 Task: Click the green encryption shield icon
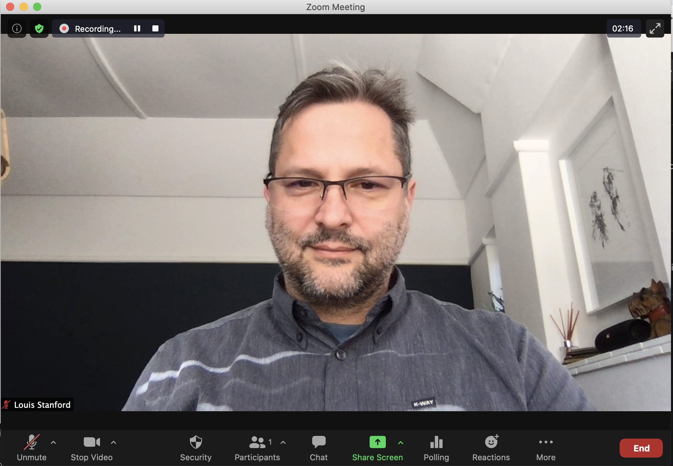[x=39, y=28]
